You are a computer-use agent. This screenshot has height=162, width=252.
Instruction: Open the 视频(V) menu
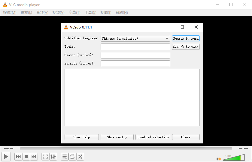[x=58, y=13]
